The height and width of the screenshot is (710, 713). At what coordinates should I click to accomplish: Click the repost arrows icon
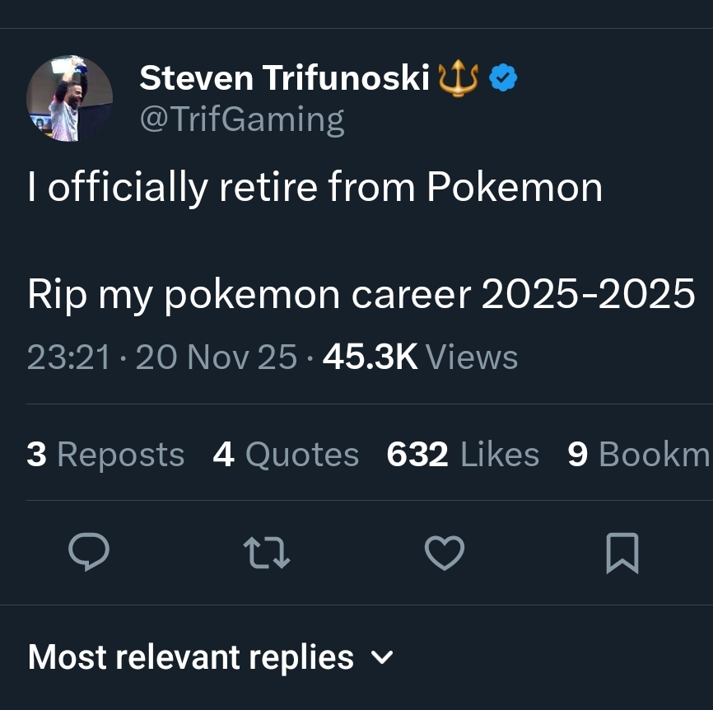click(268, 552)
